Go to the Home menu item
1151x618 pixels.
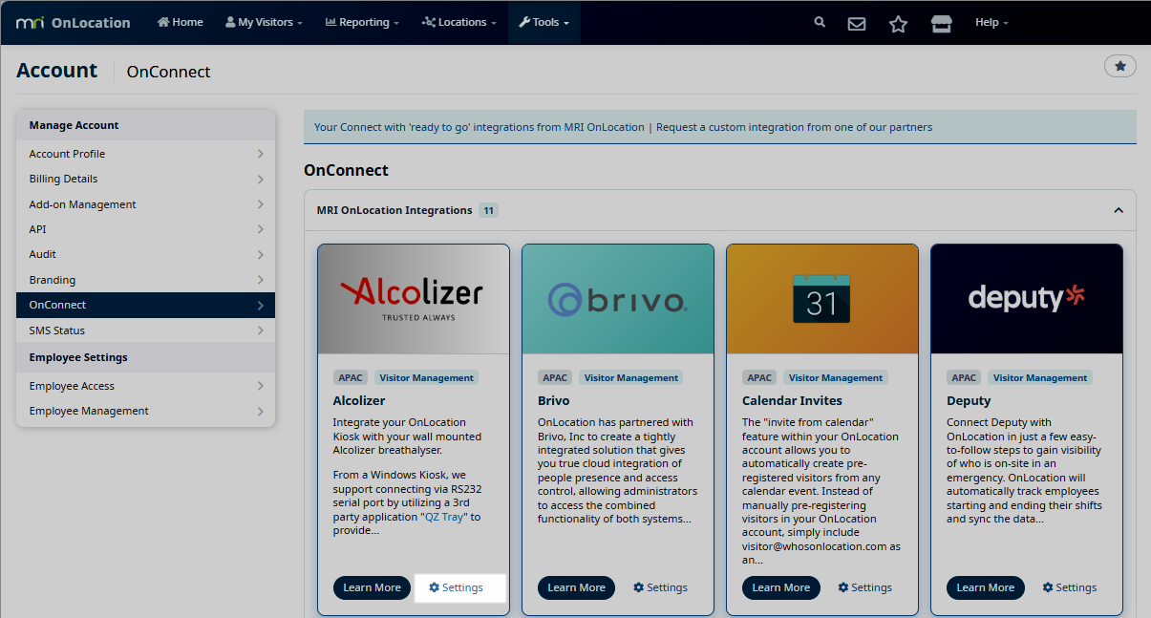click(x=180, y=22)
